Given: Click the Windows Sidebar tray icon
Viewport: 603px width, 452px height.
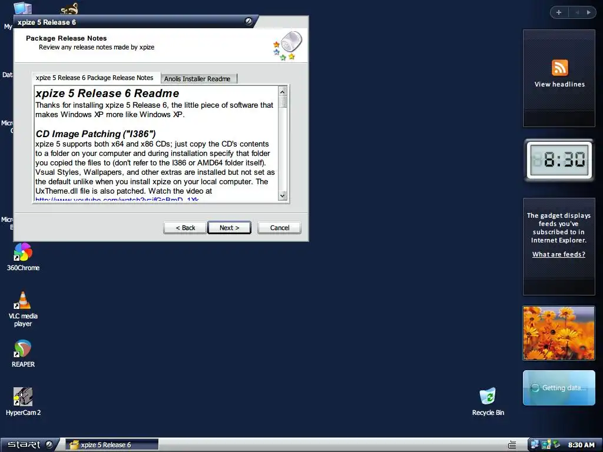Looking at the screenshot, I should tap(546, 445).
